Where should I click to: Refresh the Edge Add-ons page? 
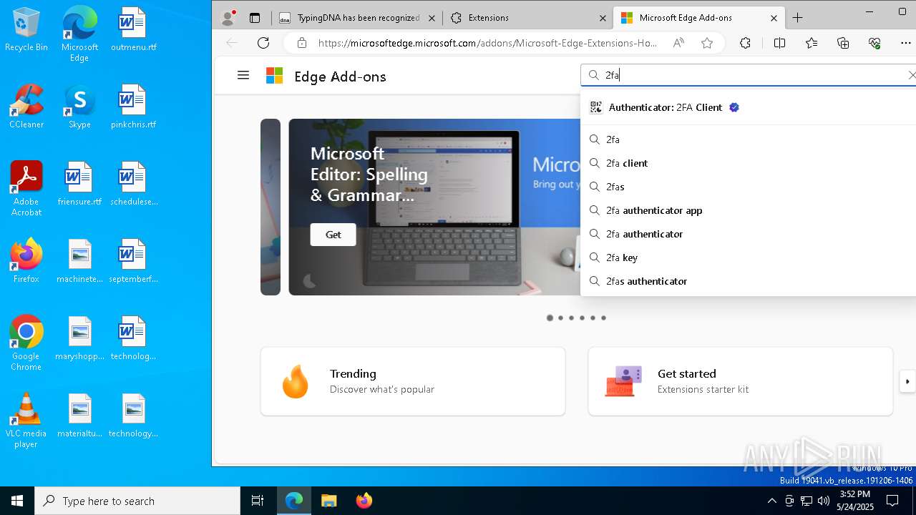tap(263, 43)
